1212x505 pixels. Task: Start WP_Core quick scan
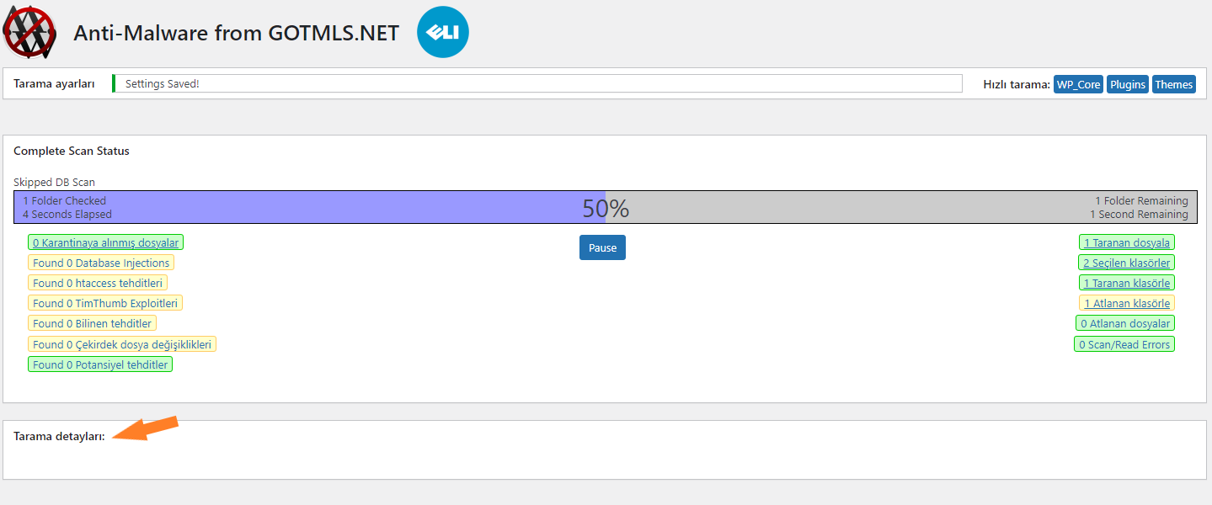click(1079, 84)
